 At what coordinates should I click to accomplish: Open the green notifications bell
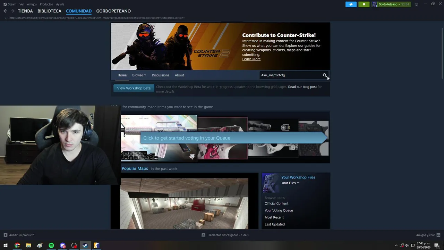(x=364, y=4)
